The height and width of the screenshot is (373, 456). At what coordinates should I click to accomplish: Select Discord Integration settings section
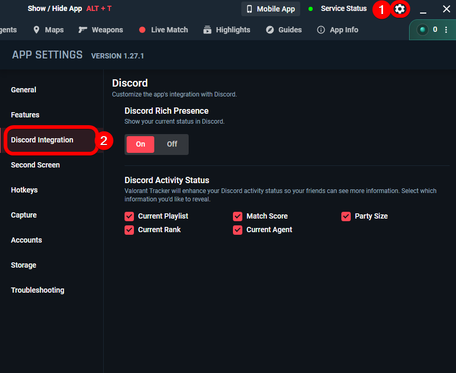click(51, 140)
